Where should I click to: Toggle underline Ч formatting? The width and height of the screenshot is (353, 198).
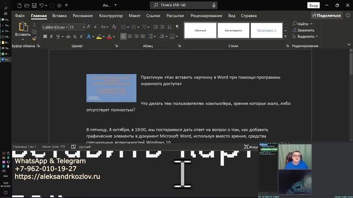click(58, 36)
